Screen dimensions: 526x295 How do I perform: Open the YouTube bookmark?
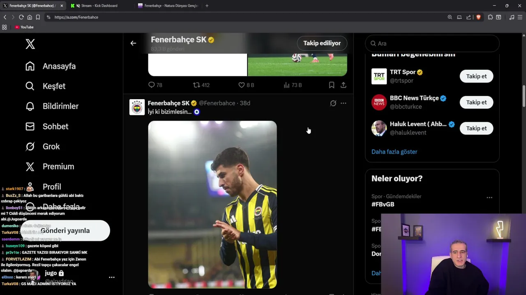click(24, 27)
